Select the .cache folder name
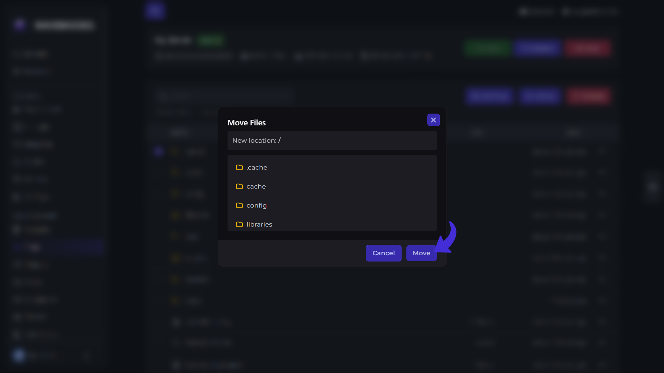This screenshot has width=664, height=373. tap(257, 167)
